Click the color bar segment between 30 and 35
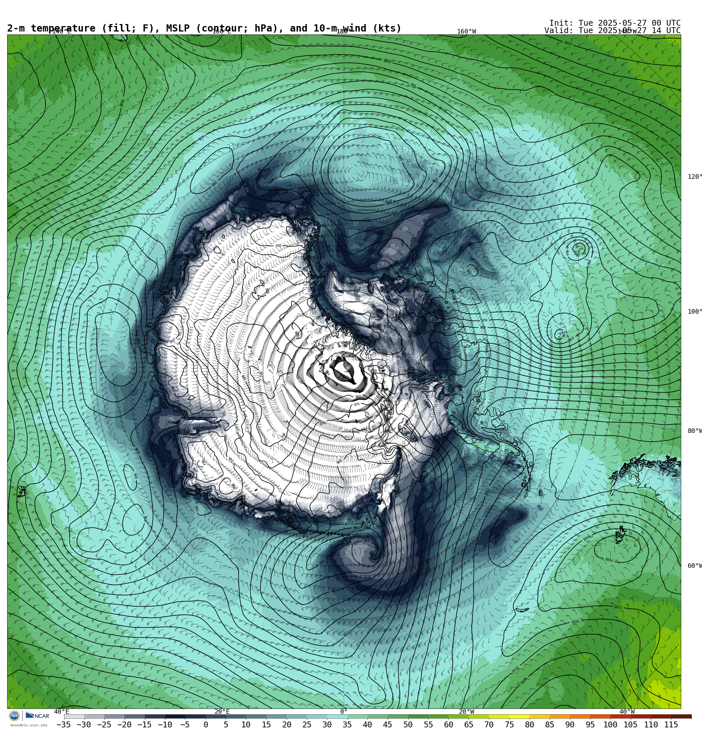This screenshot has height=729, width=702. tap(337, 716)
